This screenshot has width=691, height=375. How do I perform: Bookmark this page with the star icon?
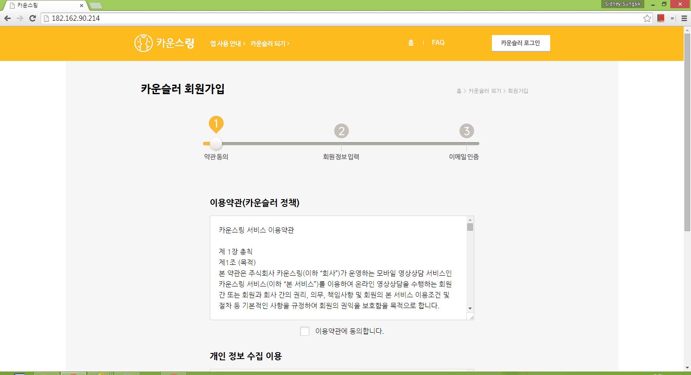click(x=647, y=18)
